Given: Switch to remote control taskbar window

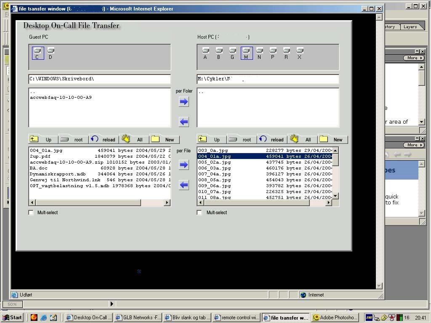Looking at the screenshot, I should click(237, 318).
